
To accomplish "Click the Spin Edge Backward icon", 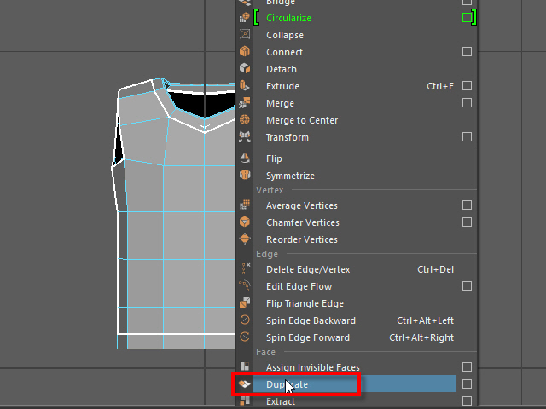I will pos(245,320).
